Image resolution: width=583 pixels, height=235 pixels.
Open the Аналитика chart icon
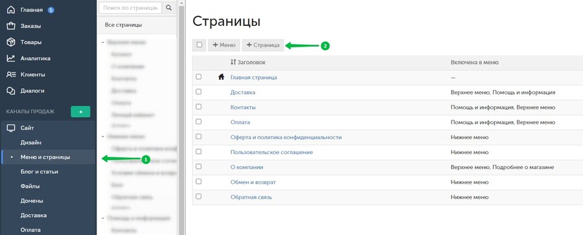pyautogui.click(x=11, y=58)
